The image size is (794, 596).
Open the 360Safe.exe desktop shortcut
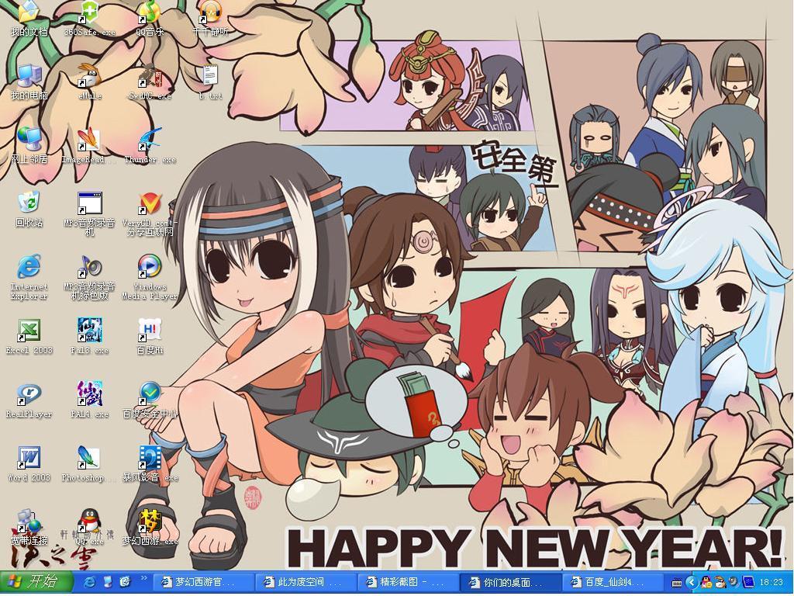pyautogui.click(x=89, y=14)
